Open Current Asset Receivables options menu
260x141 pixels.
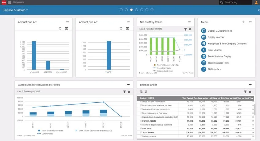click(x=129, y=85)
